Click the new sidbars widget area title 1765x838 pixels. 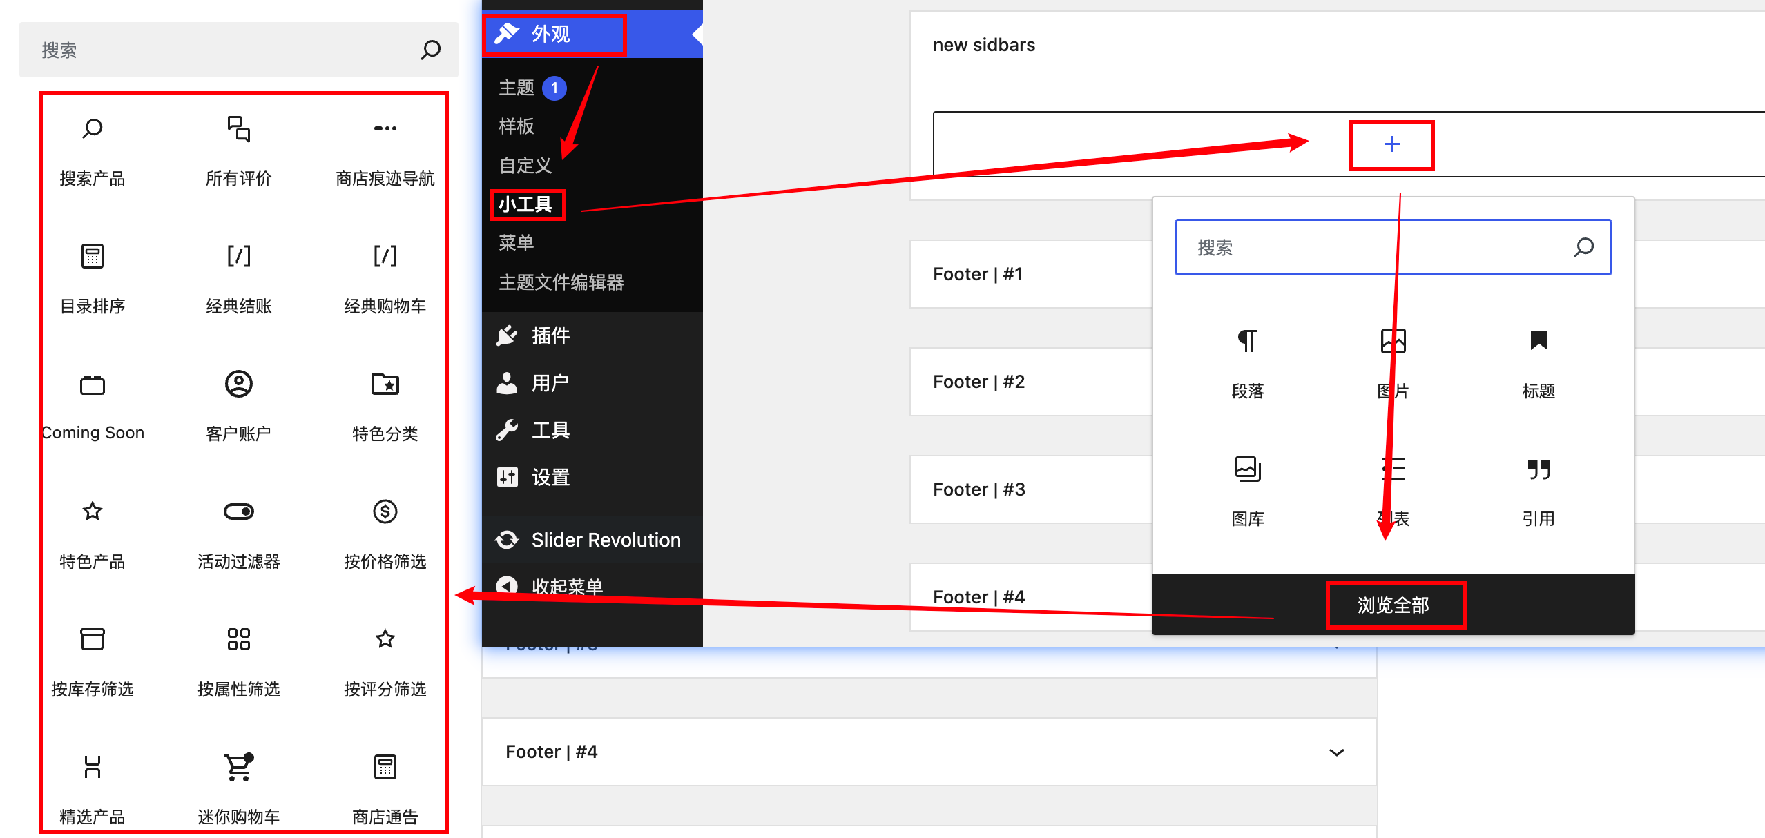984,45
